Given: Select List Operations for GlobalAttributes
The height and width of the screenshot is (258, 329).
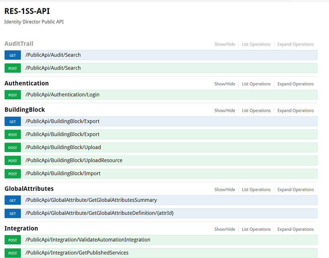Looking at the screenshot, I should pyautogui.click(x=256, y=190).
